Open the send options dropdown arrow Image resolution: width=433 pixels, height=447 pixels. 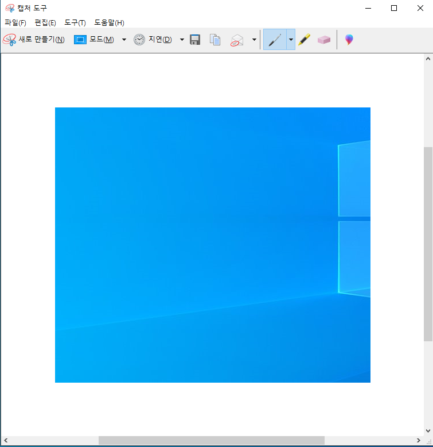(x=254, y=40)
